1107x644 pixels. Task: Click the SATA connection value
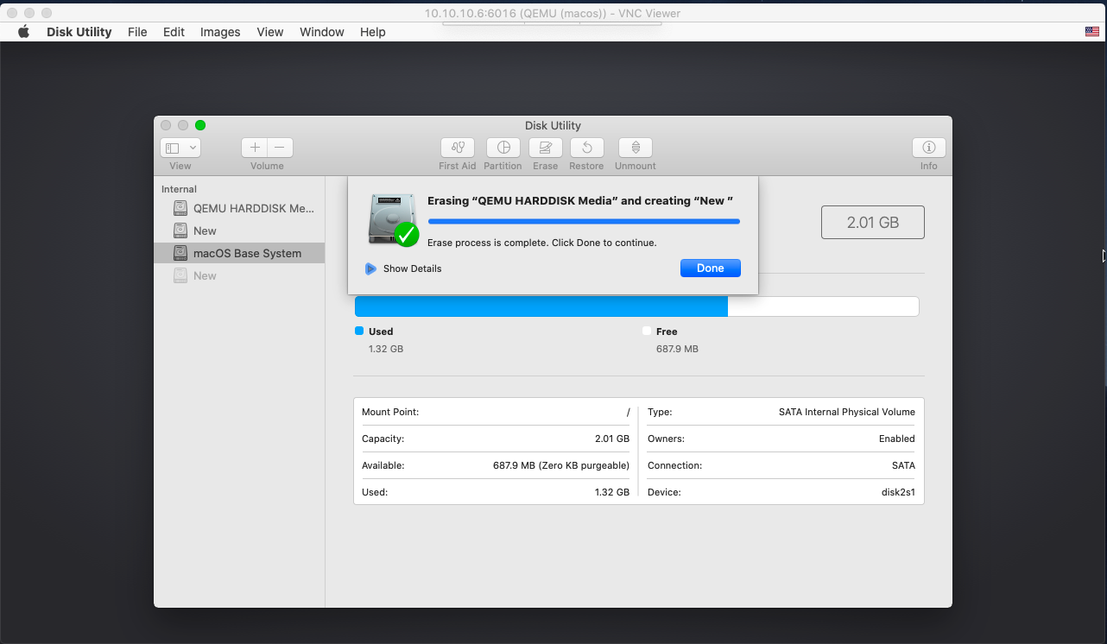(903, 465)
